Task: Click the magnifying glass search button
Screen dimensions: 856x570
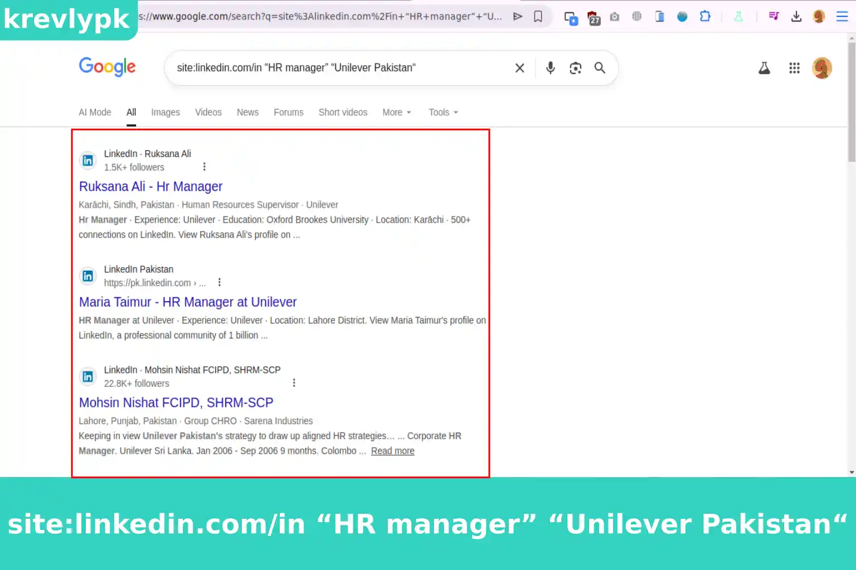Action: pyautogui.click(x=600, y=68)
